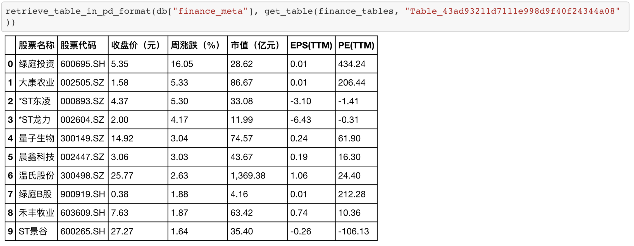634x246 pixels.
Task: Click the market value cell 1,369.38
Action: [x=248, y=175]
